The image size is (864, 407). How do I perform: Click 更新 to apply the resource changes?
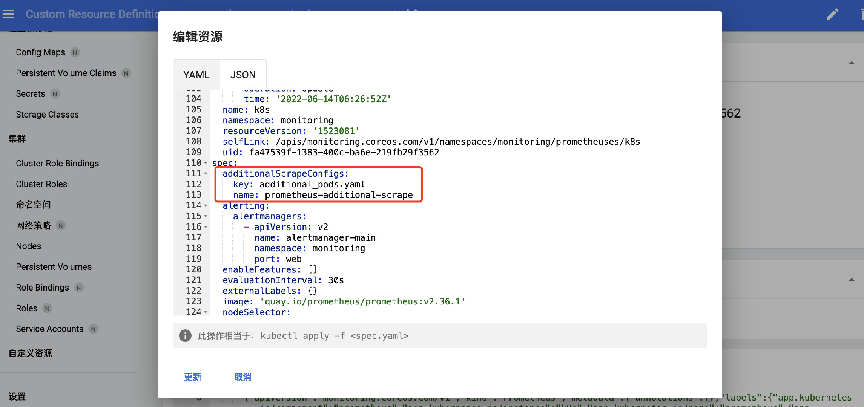193,377
